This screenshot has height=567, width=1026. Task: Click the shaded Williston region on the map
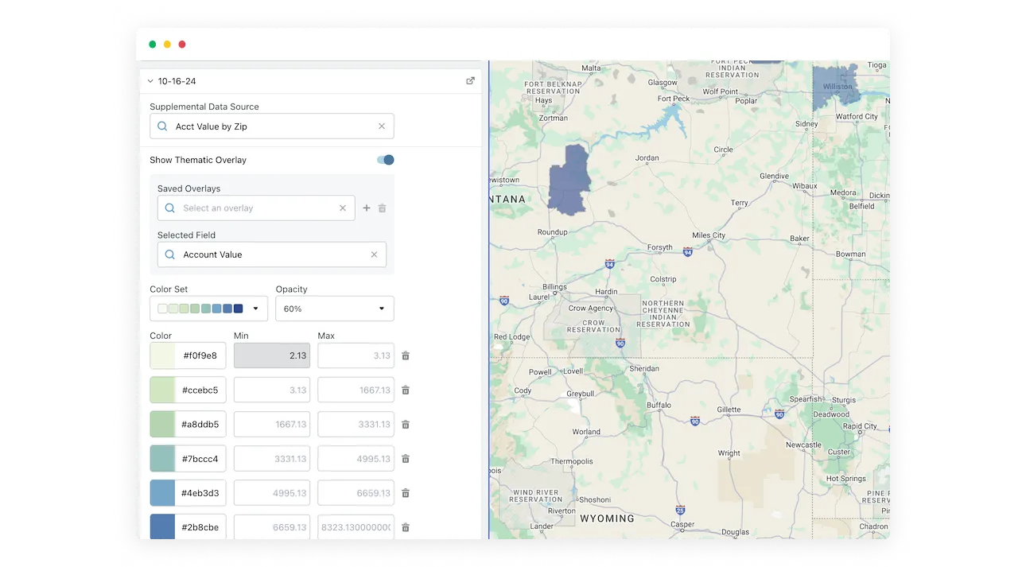click(x=837, y=87)
